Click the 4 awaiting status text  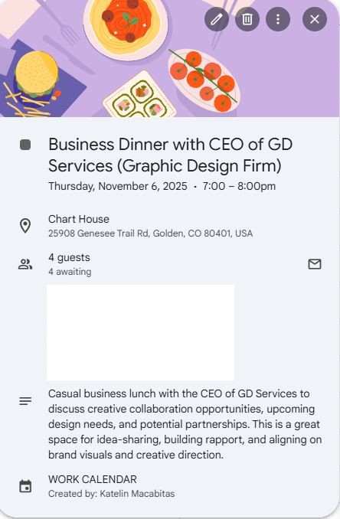click(70, 272)
